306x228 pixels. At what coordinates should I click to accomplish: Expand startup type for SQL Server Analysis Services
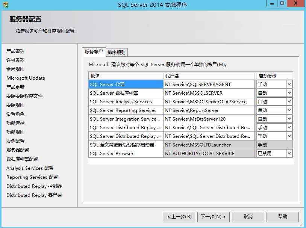point(289,101)
